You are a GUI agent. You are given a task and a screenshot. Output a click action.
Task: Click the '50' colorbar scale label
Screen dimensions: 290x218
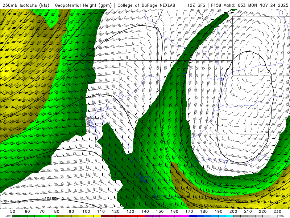pos(13,211)
